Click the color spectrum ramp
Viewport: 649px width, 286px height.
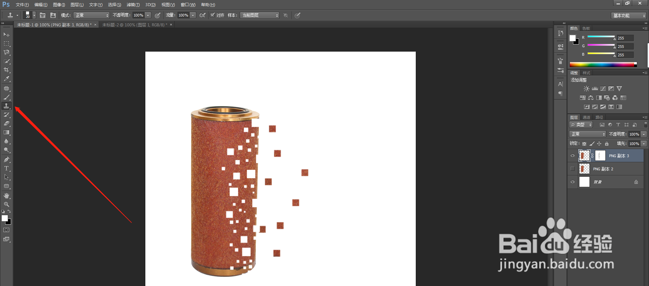(x=603, y=64)
